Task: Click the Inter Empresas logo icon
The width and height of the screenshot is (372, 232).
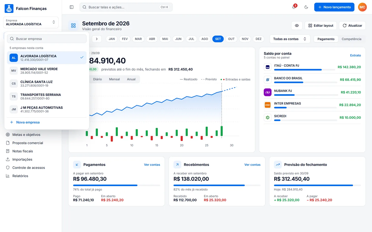Action: pos(268,105)
